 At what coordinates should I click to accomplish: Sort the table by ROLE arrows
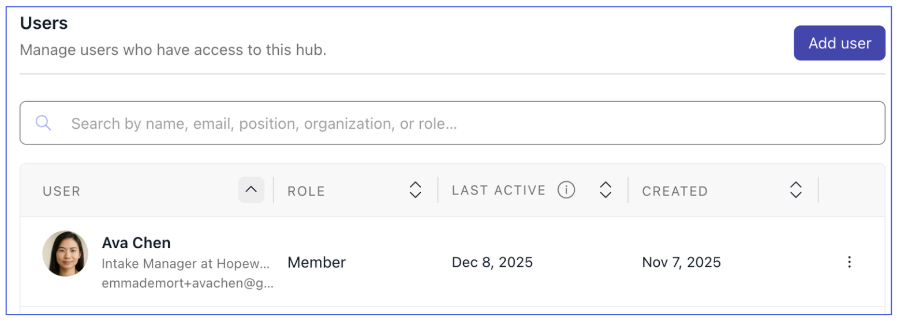click(x=415, y=190)
